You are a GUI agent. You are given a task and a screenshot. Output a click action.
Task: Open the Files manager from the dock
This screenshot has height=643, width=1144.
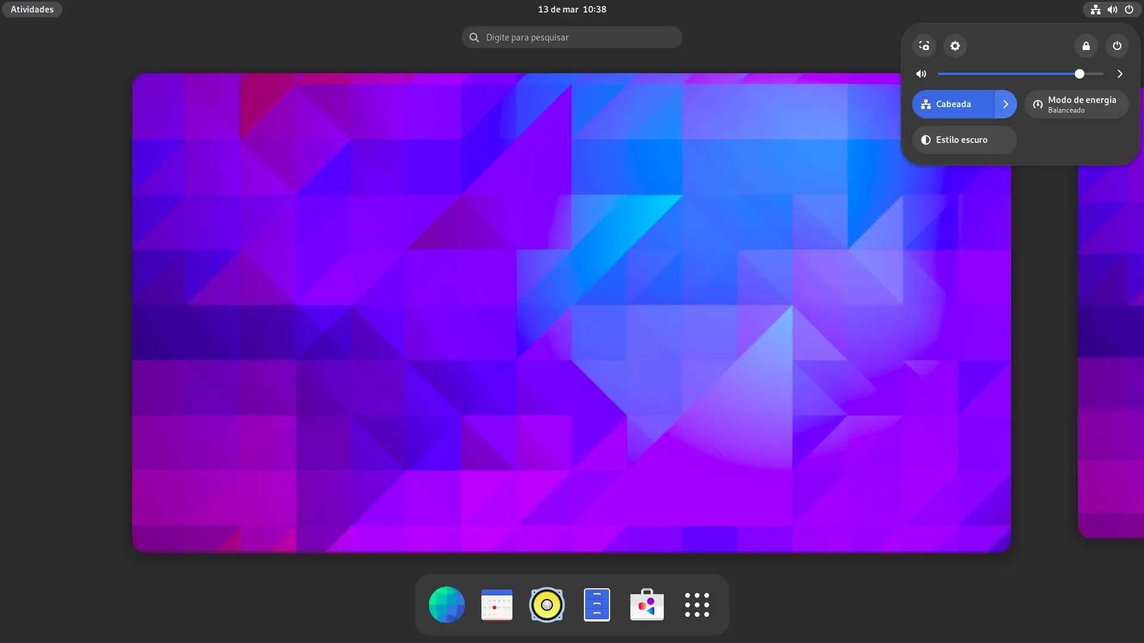[596, 605]
